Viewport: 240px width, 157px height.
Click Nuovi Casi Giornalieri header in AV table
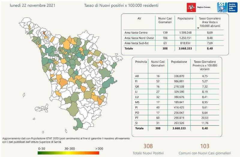165,20
